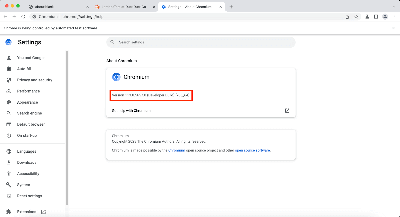Click the System wrench icon
The height and width of the screenshot is (217, 400).
coord(9,185)
